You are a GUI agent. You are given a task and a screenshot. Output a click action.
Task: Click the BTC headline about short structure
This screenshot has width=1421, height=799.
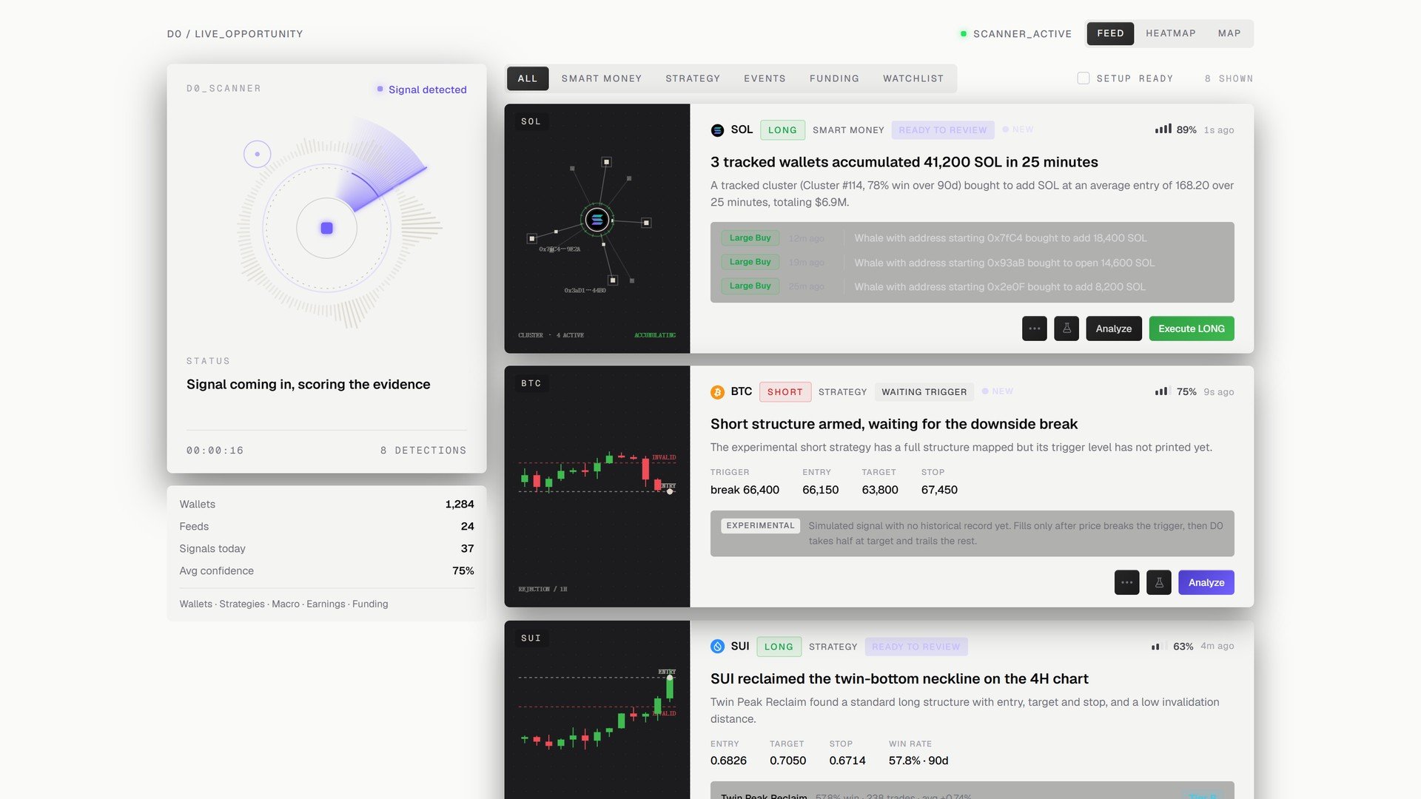893,424
